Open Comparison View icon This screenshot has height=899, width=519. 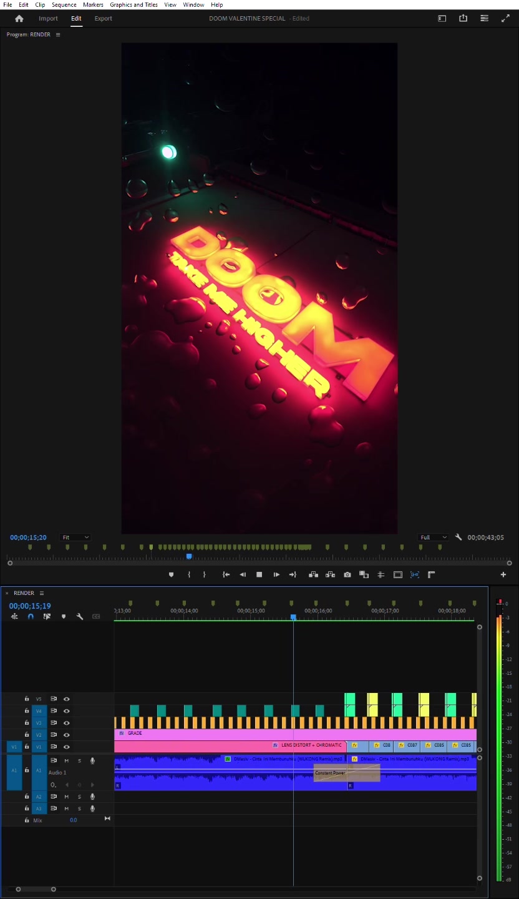coord(364,575)
